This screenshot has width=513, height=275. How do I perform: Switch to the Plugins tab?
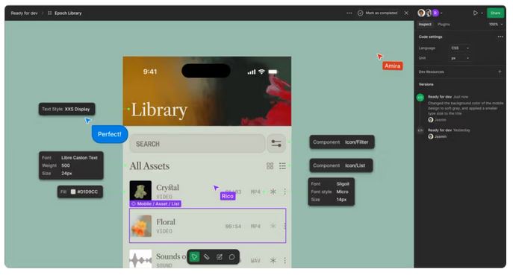coord(444,25)
